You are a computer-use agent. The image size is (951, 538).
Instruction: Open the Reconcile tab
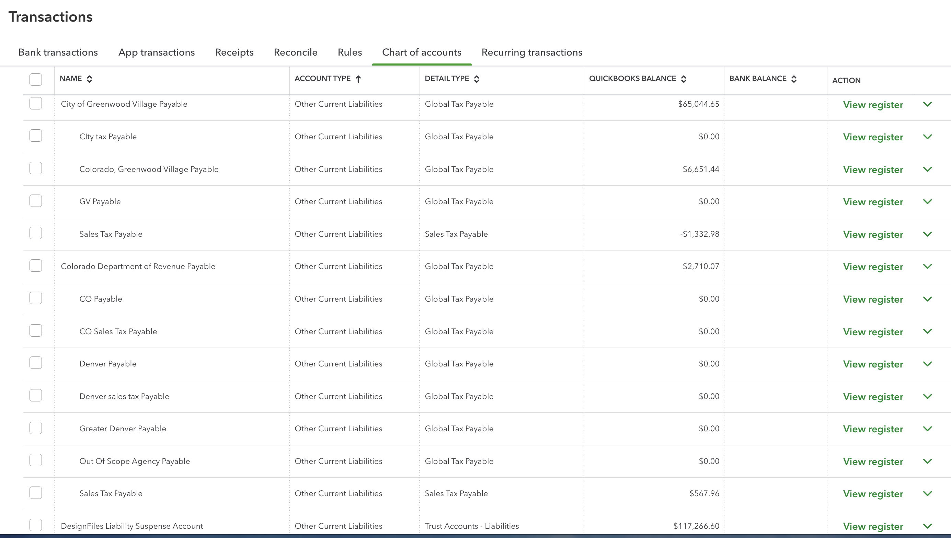click(x=295, y=52)
